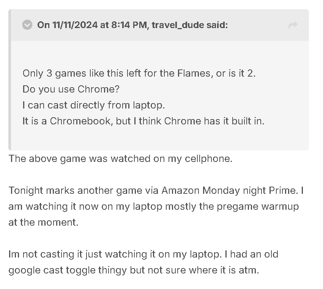Viewport: 323px width, 289px height.
Task: Click the sentence about watching on cellphone
Action: coord(120,159)
